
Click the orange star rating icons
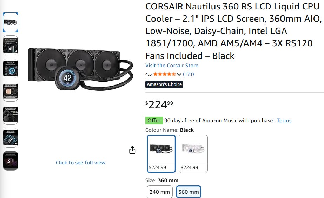[x=165, y=74]
